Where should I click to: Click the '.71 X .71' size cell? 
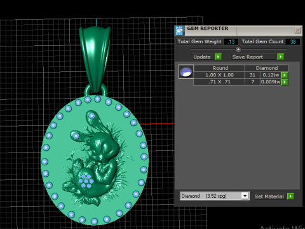pyautogui.click(x=219, y=82)
